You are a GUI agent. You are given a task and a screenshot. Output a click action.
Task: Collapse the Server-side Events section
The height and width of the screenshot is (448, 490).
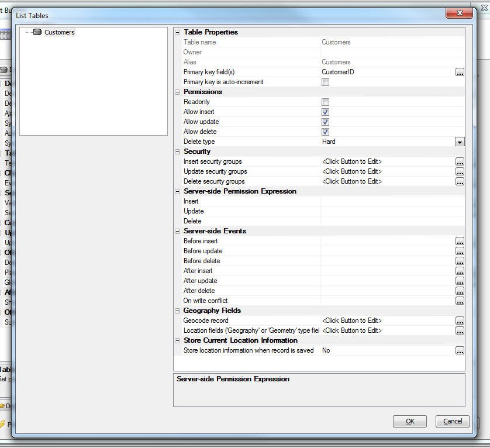point(177,232)
